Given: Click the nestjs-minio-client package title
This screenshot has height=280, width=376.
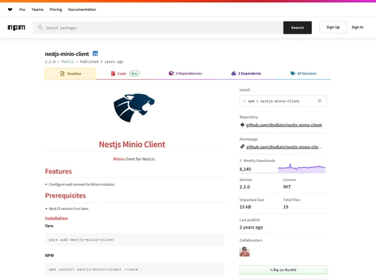Looking at the screenshot, I should click(x=67, y=54).
